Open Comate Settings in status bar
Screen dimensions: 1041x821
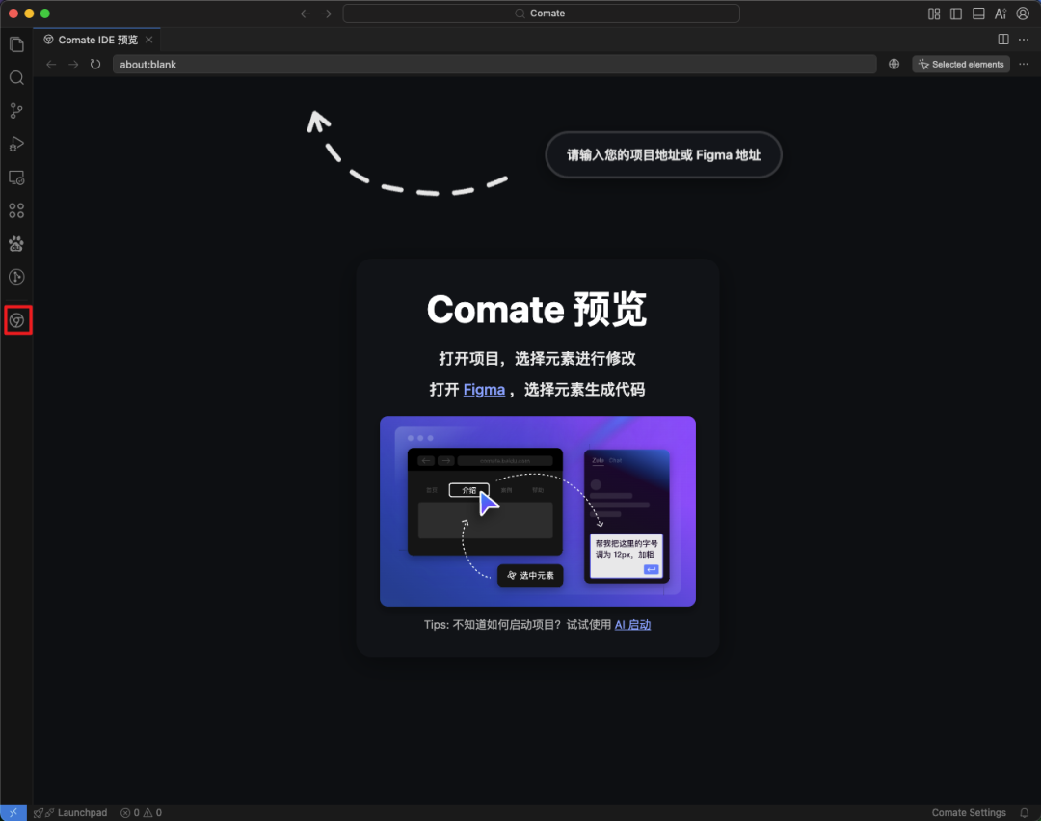coord(969,813)
